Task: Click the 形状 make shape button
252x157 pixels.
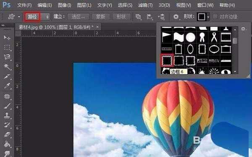Action: tap(121, 17)
